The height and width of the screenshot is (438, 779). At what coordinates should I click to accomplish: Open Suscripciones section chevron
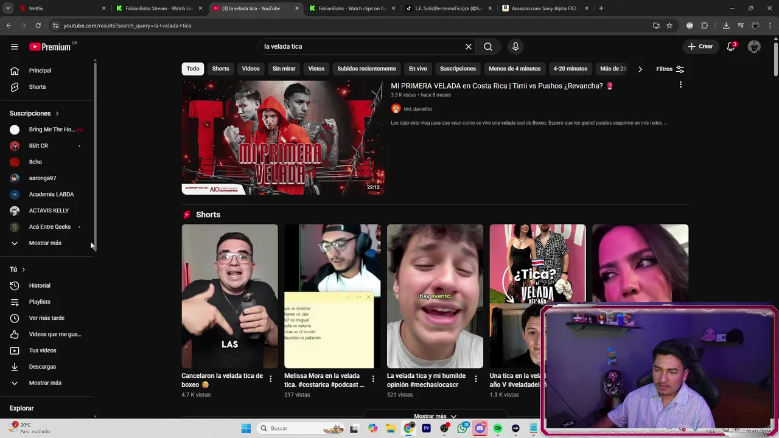pyautogui.click(x=57, y=113)
